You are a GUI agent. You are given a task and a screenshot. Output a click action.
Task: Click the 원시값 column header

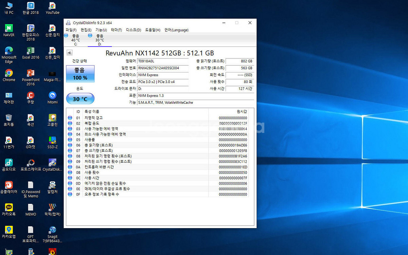pos(228,112)
